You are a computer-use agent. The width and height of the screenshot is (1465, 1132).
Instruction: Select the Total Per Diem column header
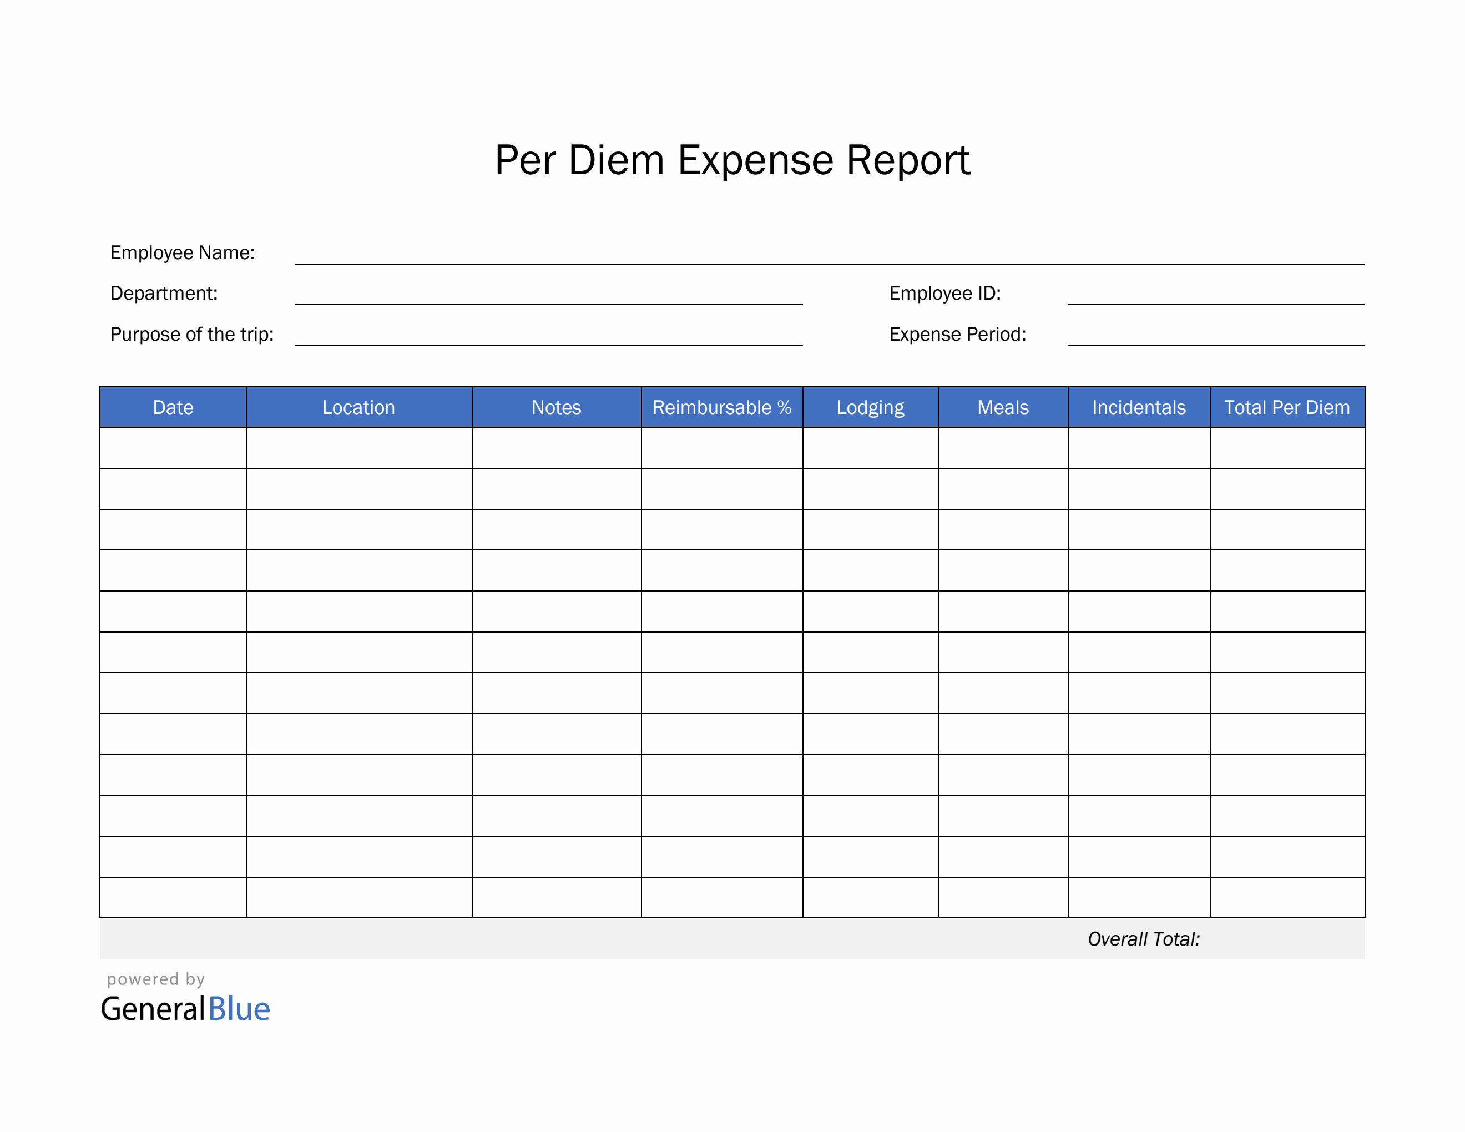[1287, 407]
